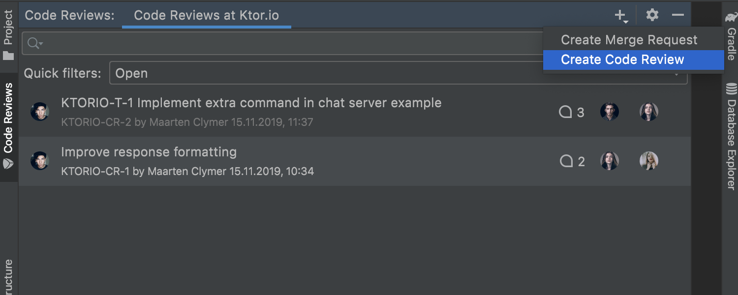Toggle the Code Reviews side tool window

coord(8,125)
